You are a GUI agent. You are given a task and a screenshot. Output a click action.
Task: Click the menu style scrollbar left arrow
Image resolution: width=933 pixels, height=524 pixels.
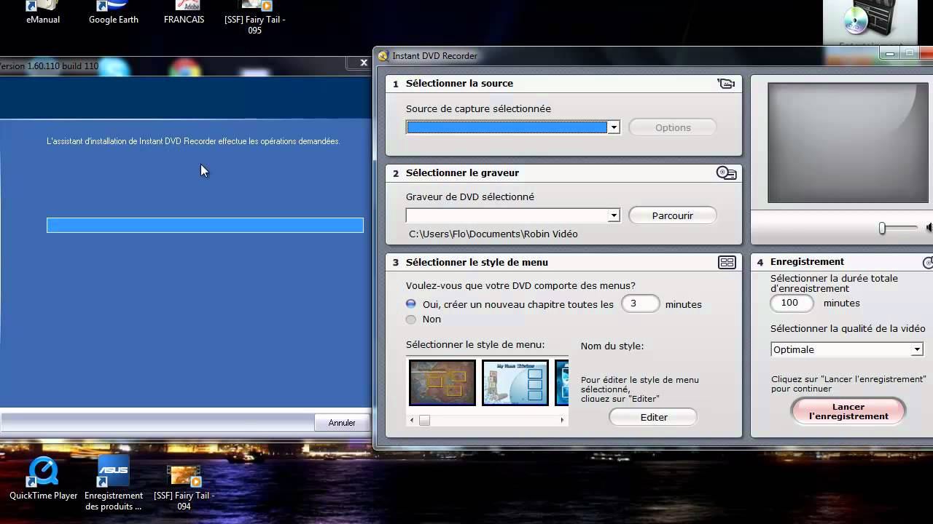412,420
